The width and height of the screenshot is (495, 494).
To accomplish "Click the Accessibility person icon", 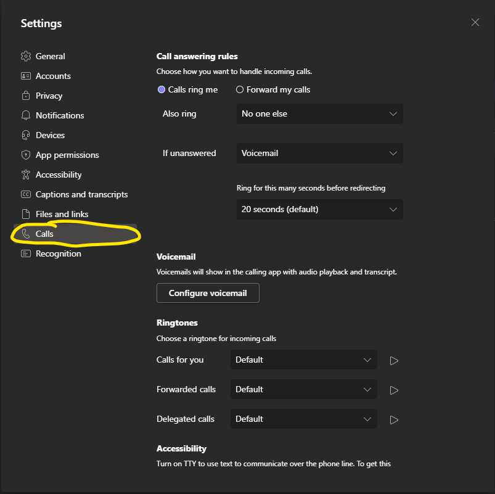I will [25, 175].
